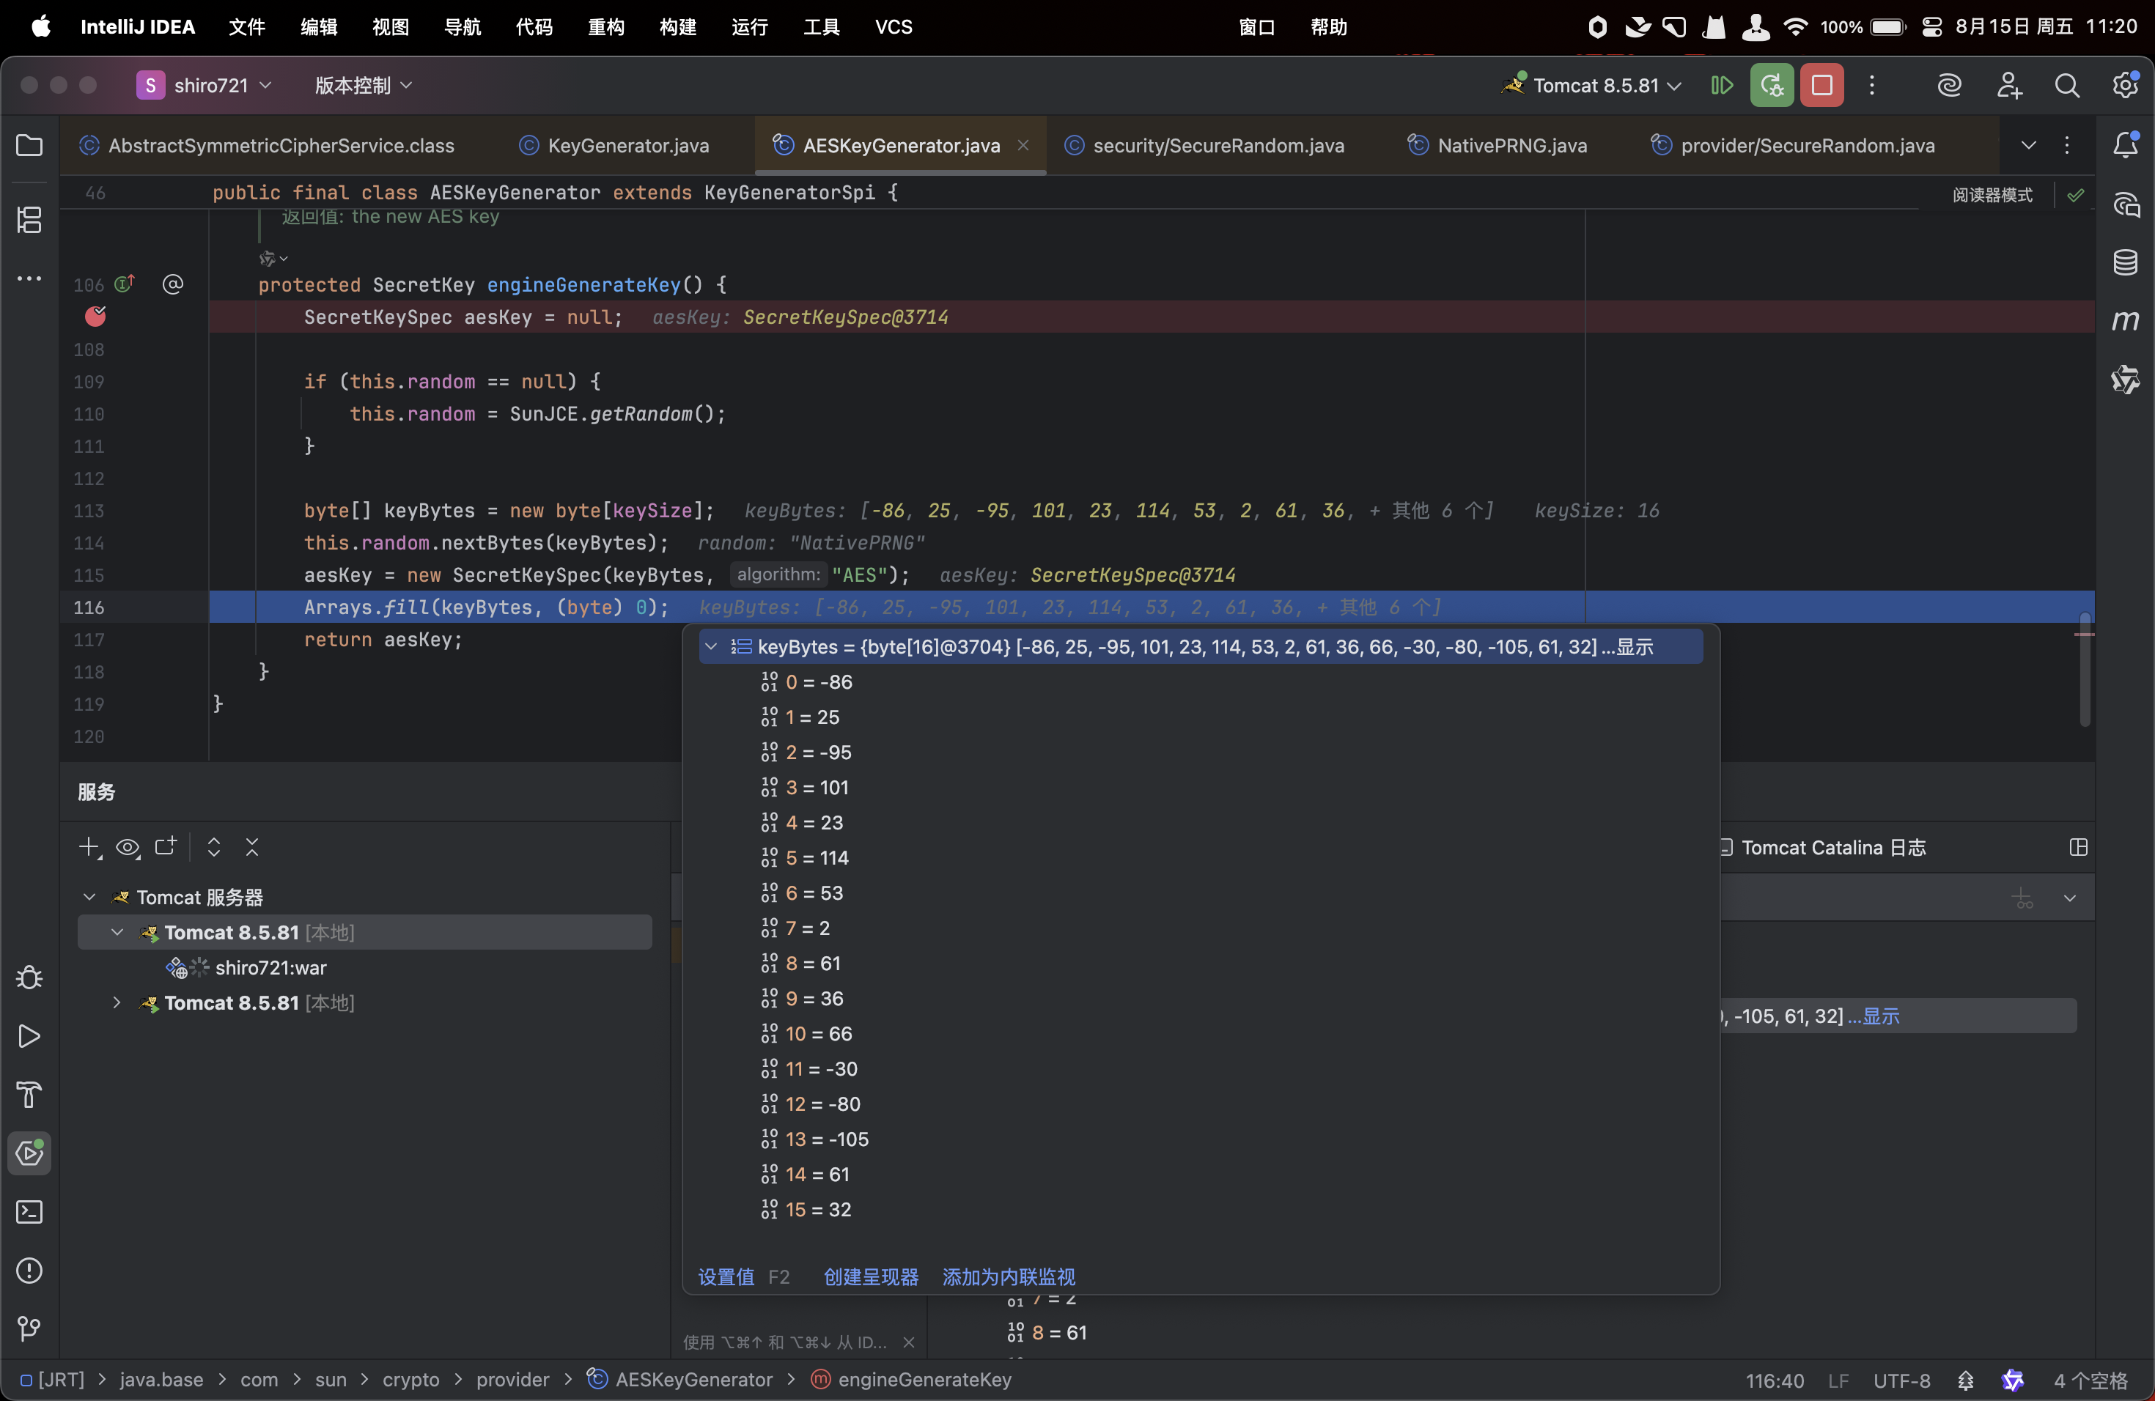Open the Notifications bell icon
2155x1401 pixels.
click(x=2124, y=145)
